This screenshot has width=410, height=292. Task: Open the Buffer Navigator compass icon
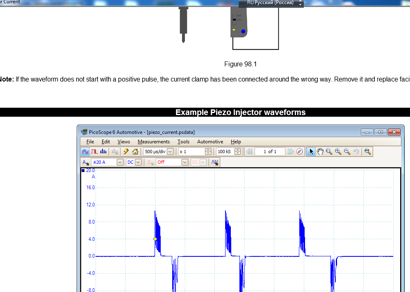pos(300,152)
